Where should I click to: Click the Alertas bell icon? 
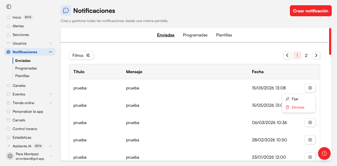pyautogui.click(x=8, y=26)
